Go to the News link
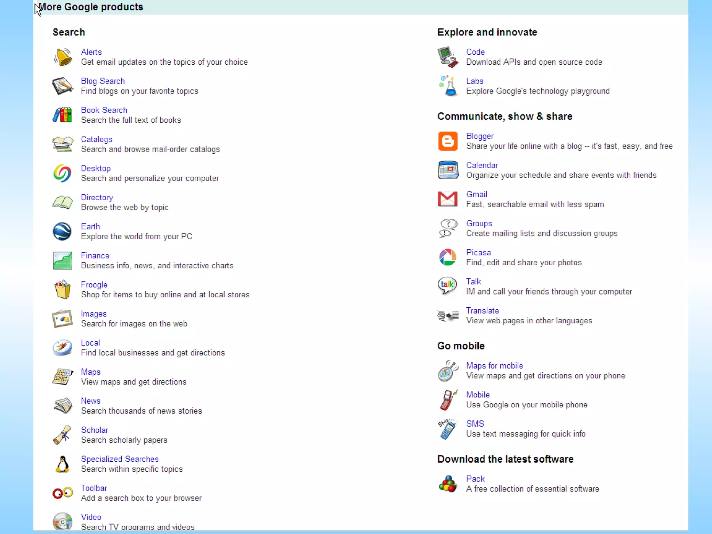Image resolution: width=712 pixels, height=534 pixels. 90,401
